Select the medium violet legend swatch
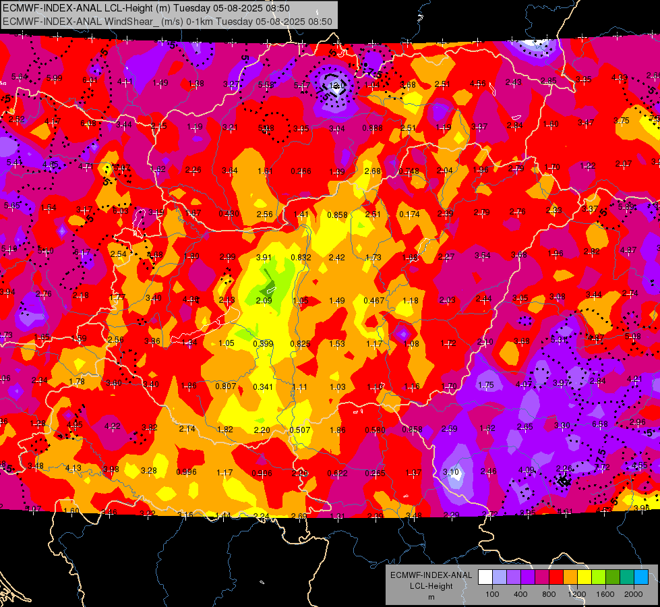 [x=514, y=577]
